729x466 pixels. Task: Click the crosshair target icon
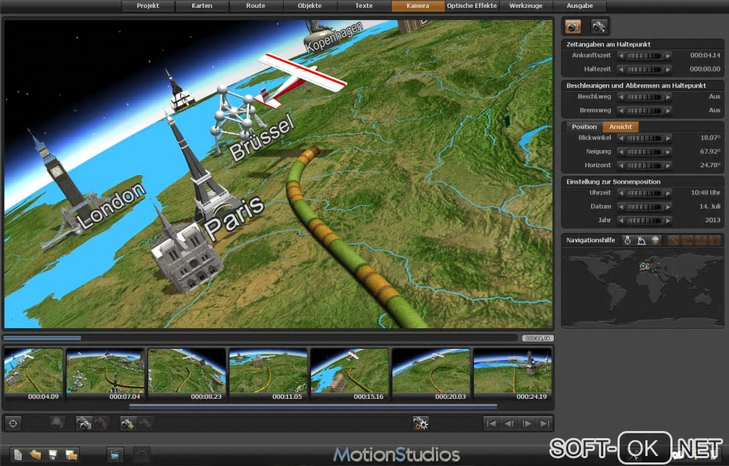pos(13,424)
